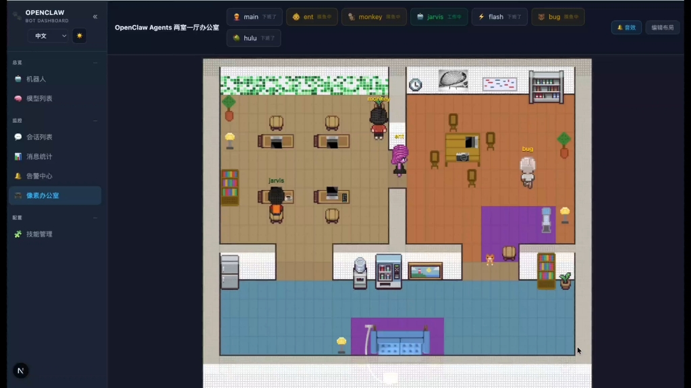The height and width of the screenshot is (388, 691).
Task: Click the framed landscape painting in lobby
Action: pos(425,271)
